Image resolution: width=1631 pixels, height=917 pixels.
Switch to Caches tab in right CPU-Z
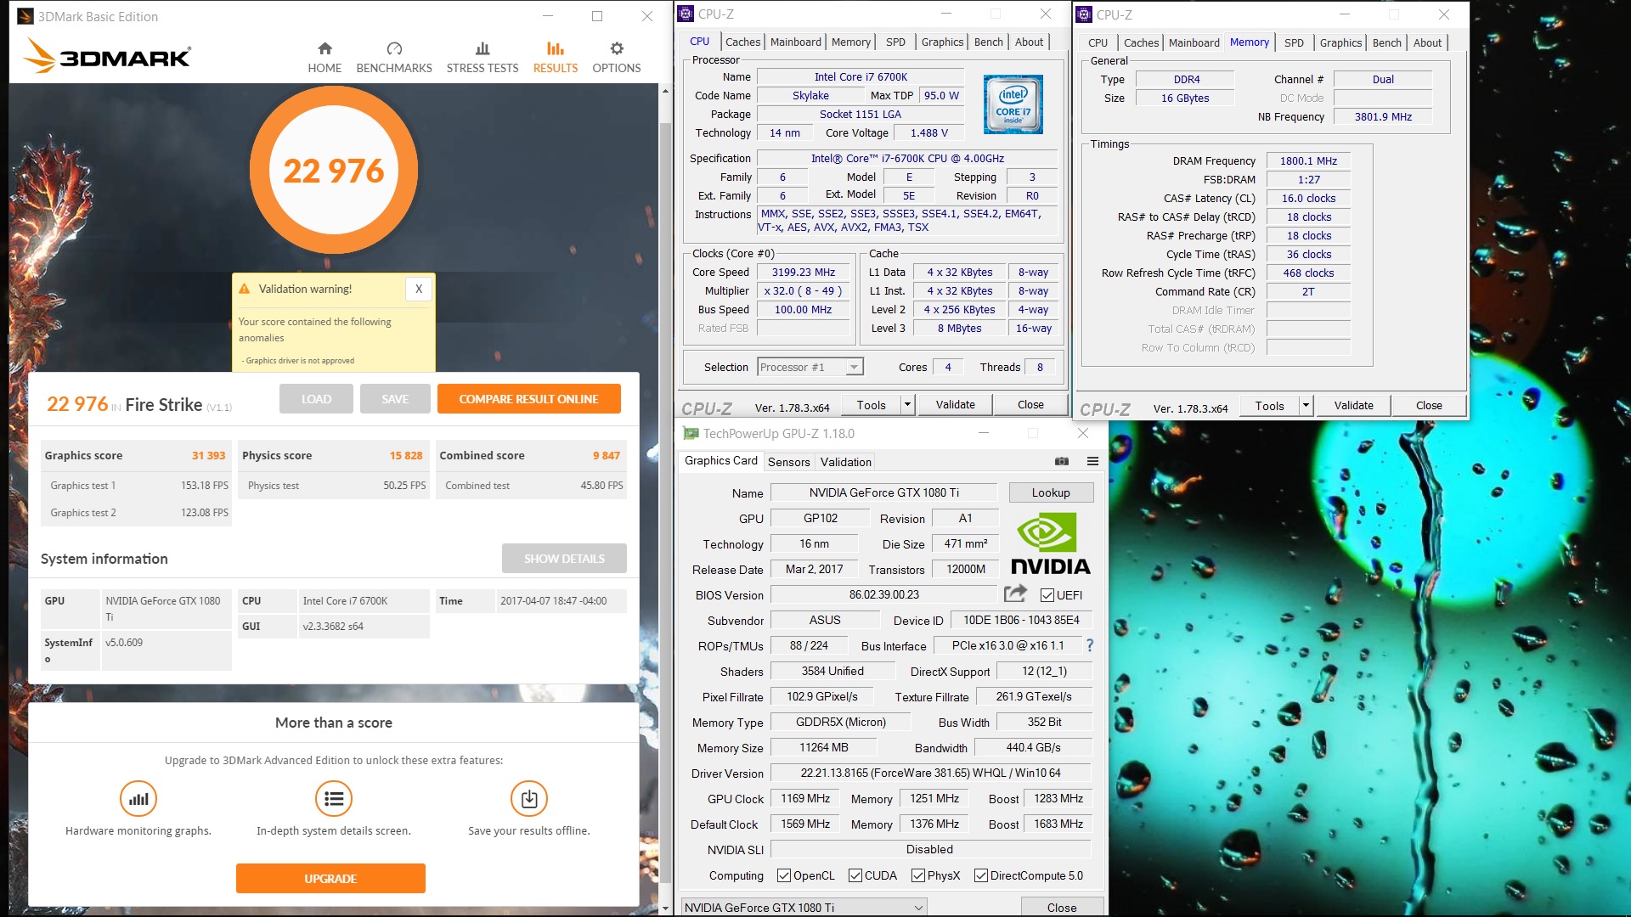coord(1141,42)
